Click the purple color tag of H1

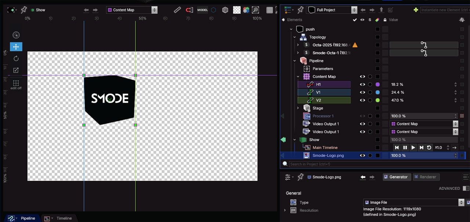point(377,84)
